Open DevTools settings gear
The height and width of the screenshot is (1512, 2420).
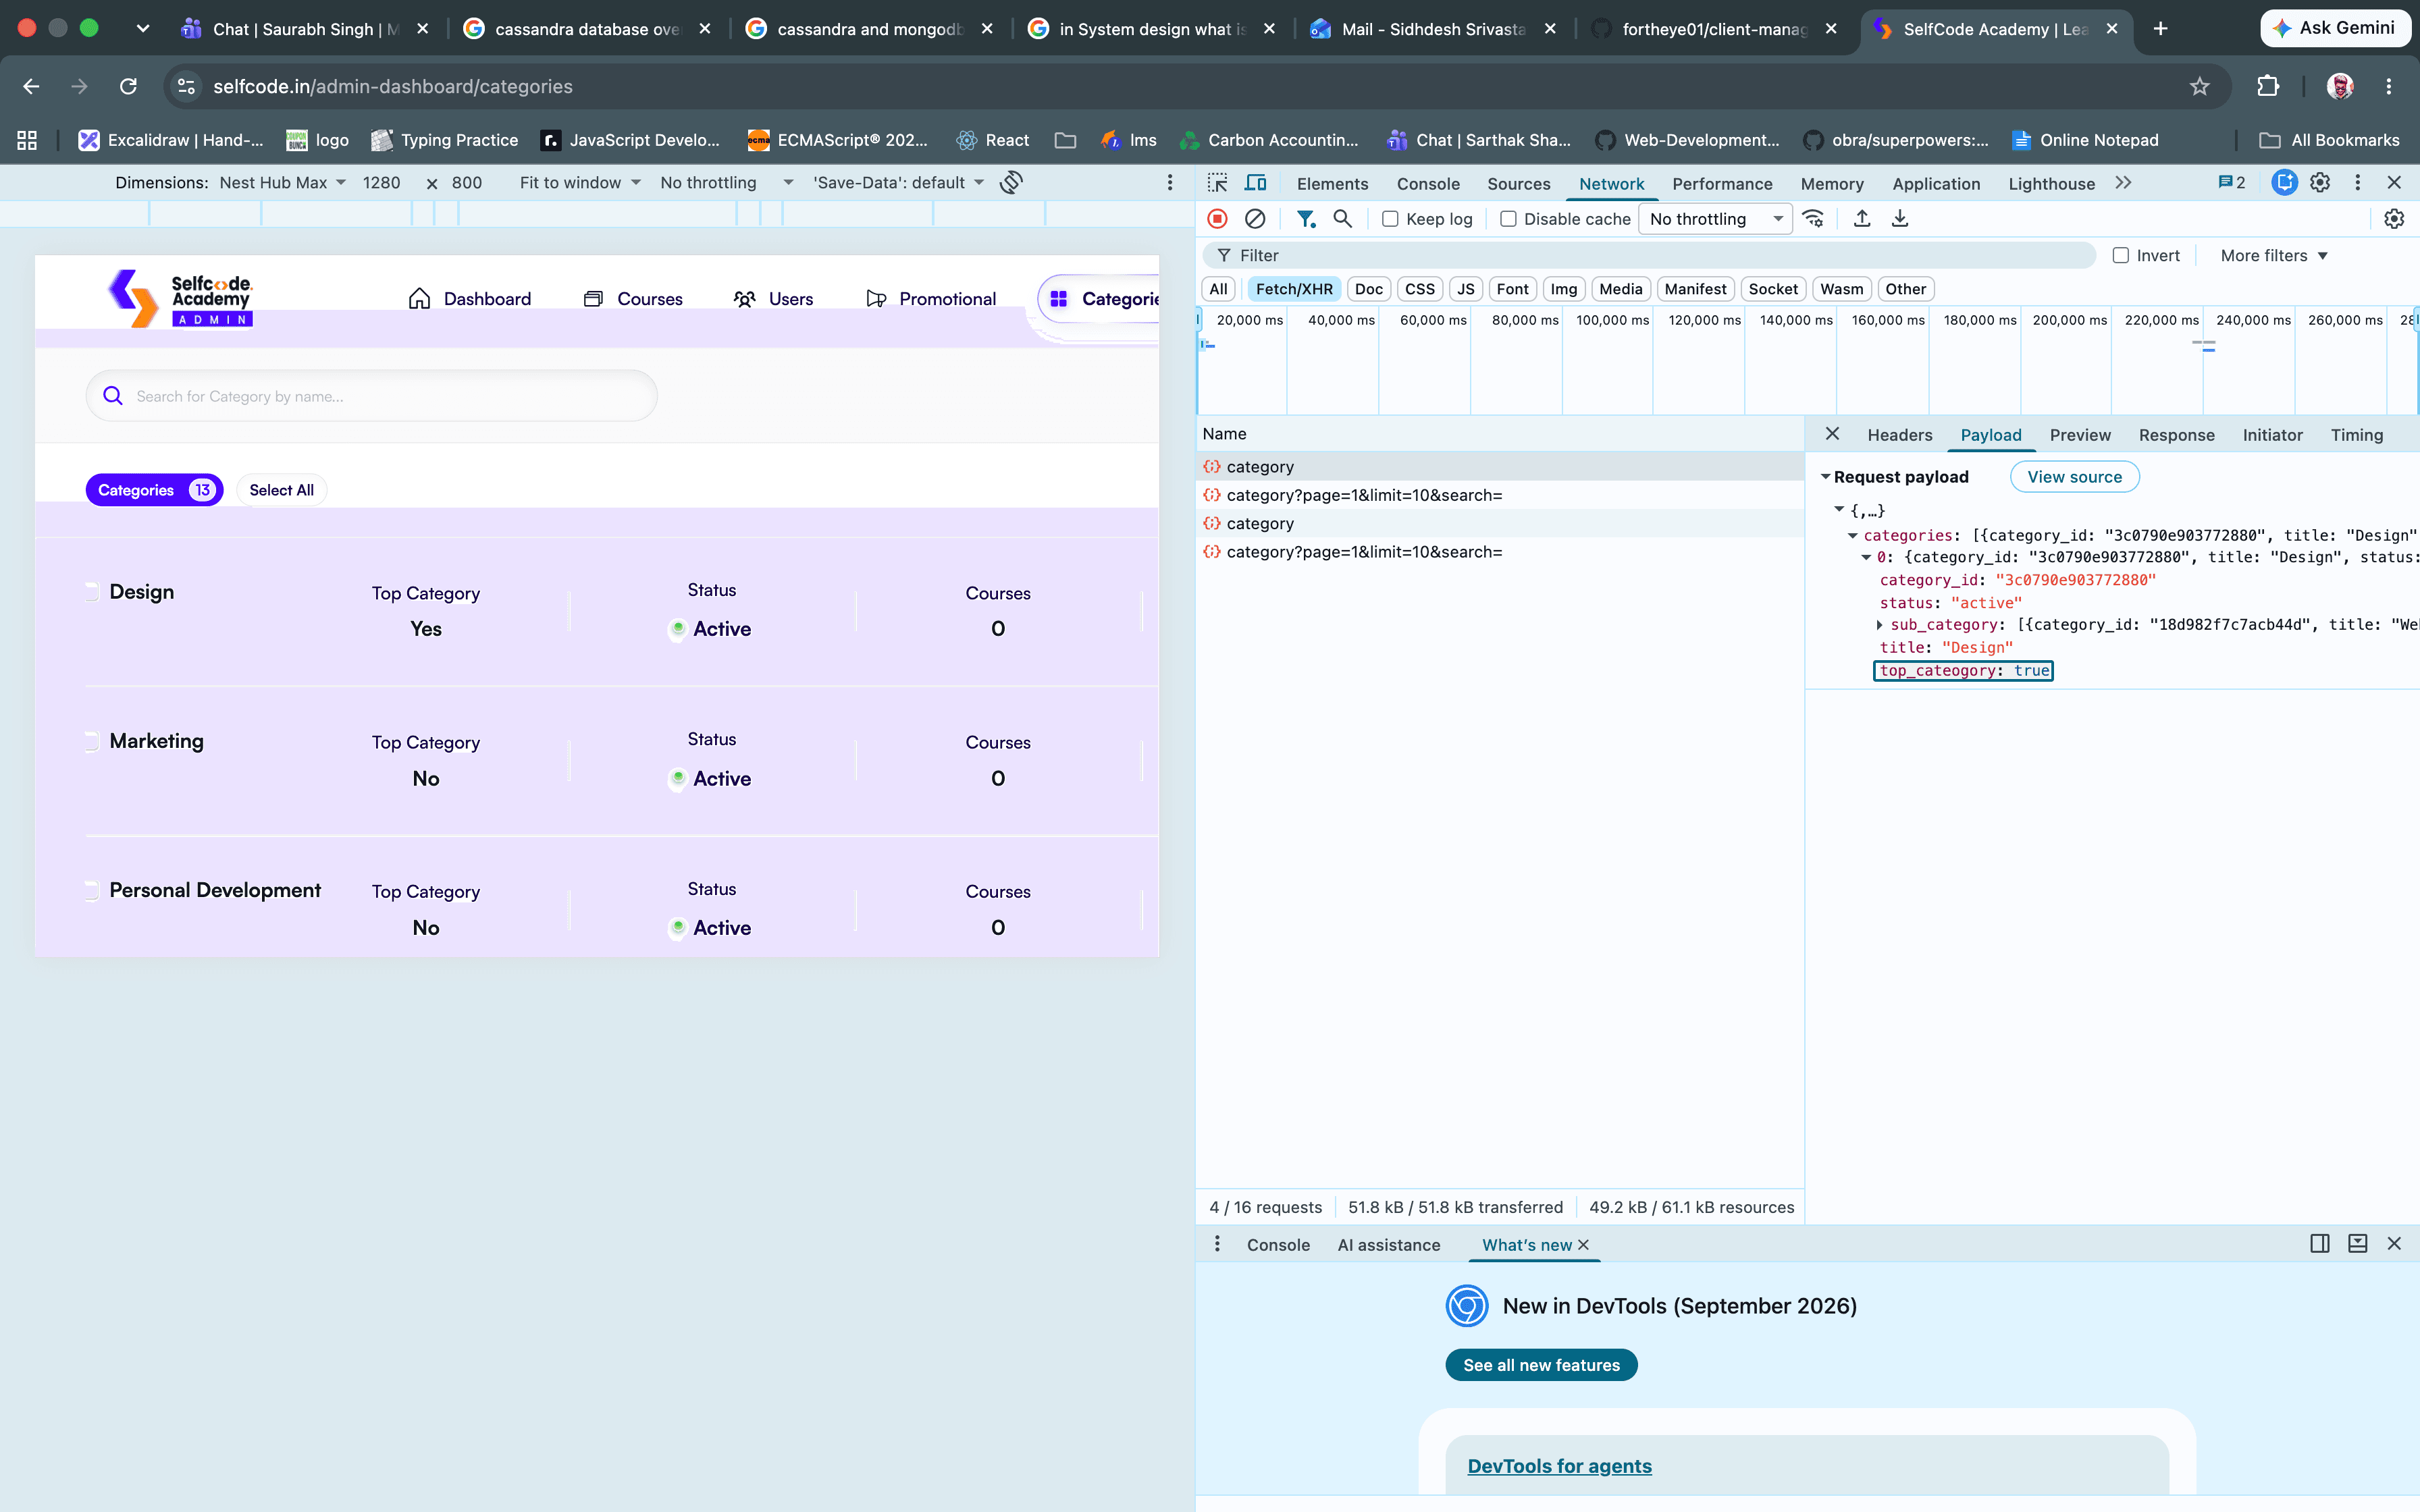point(2320,183)
